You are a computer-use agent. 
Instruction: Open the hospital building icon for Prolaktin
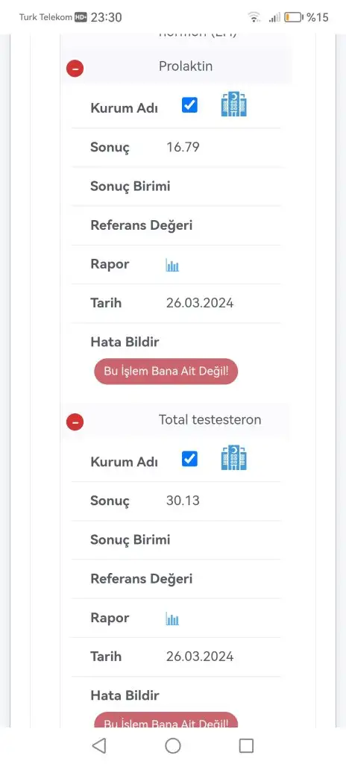coord(234,104)
